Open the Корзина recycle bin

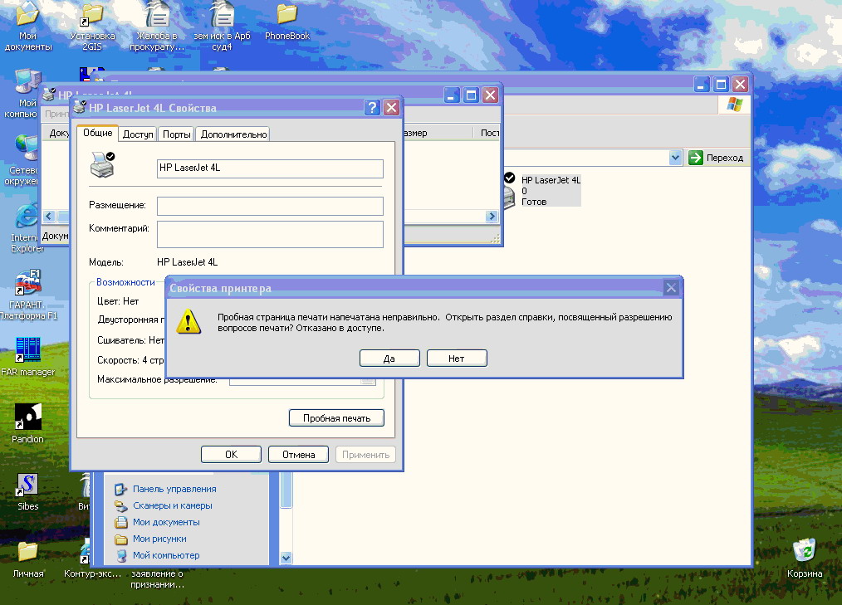coord(805,559)
